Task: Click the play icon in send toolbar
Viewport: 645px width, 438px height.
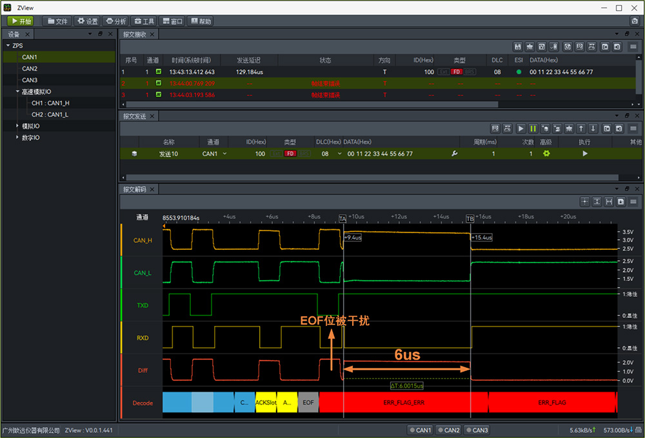Action: click(521, 128)
